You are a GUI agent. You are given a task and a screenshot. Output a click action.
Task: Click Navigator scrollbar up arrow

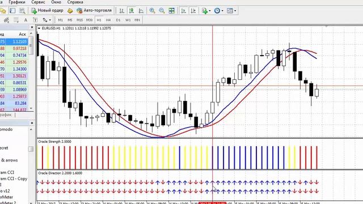31,130
